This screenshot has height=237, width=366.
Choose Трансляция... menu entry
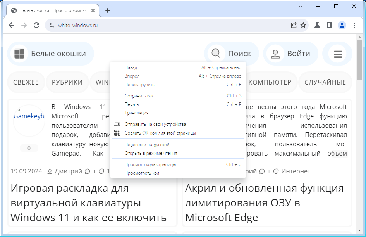click(x=178, y=113)
